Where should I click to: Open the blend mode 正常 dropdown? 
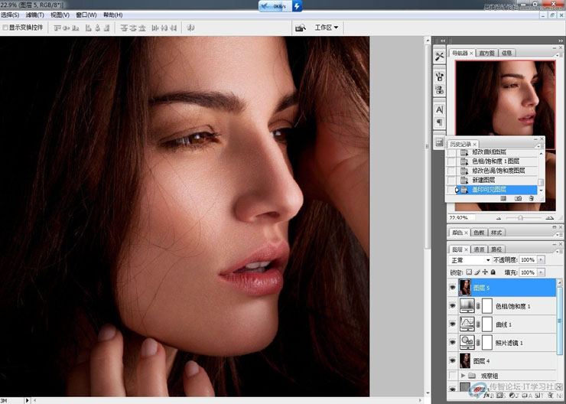(x=470, y=260)
